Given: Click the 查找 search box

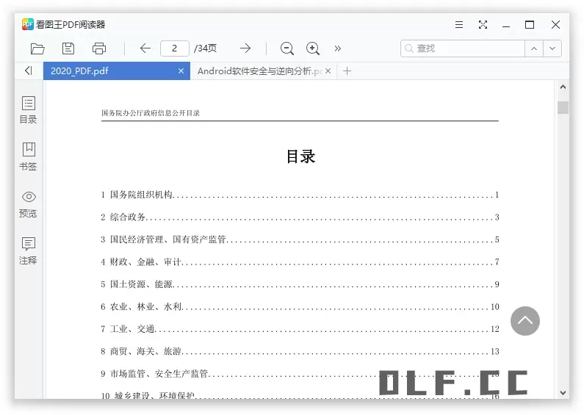Looking at the screenshot, I should tap(463, 48).
